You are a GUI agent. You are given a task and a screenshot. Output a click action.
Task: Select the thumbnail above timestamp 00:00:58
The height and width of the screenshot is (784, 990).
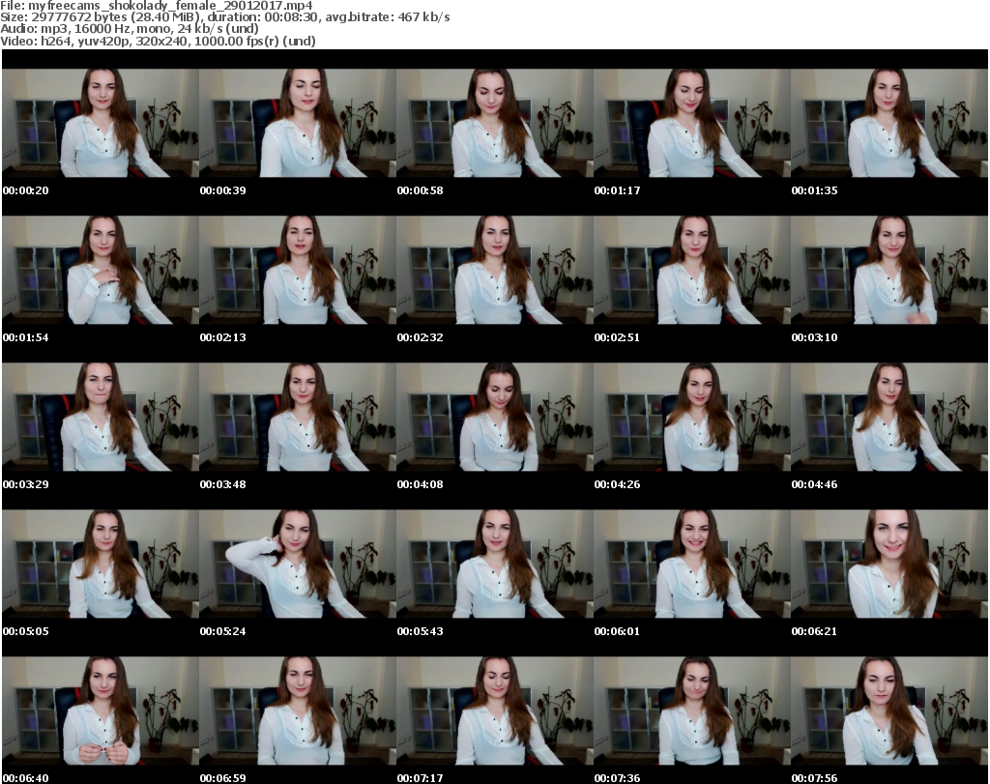[495, 123]
